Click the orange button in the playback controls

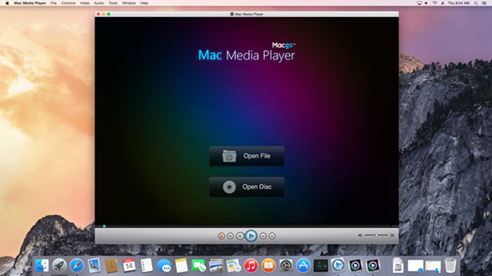point(221,236)
